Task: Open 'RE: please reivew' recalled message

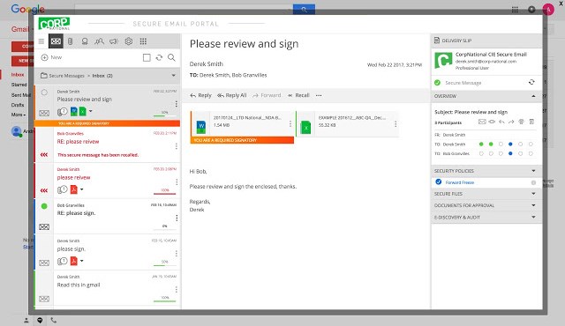Action: pyautogui.click(x=108, y=144)
